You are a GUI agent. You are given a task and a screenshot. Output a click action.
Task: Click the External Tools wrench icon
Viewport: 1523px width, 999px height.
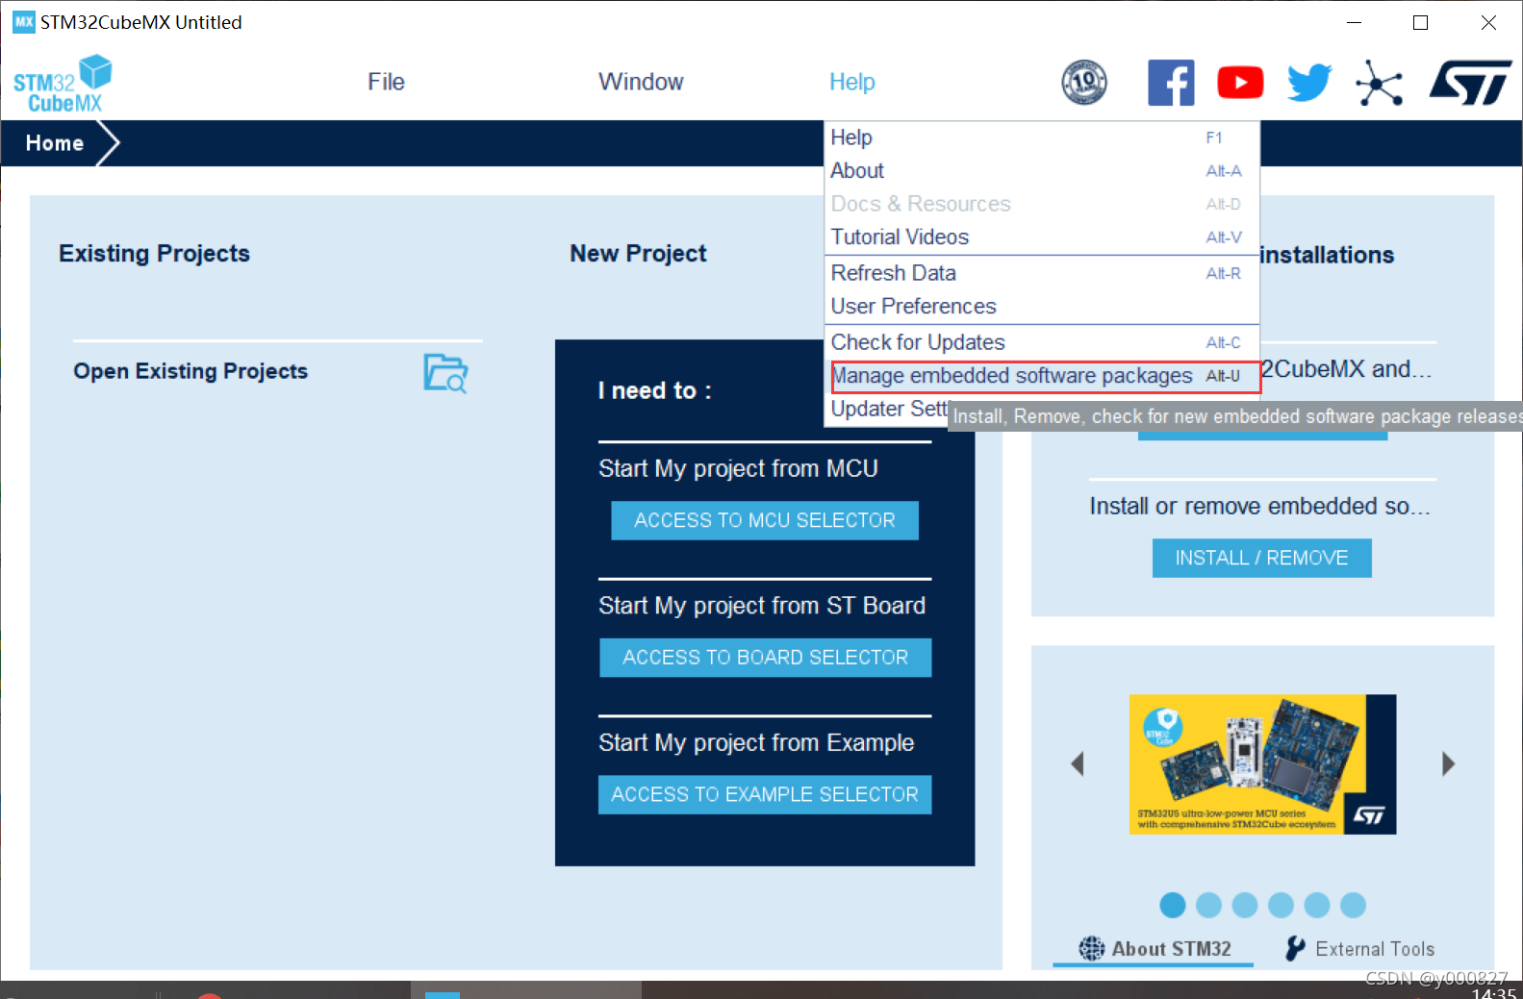[x=1296, y=949]
